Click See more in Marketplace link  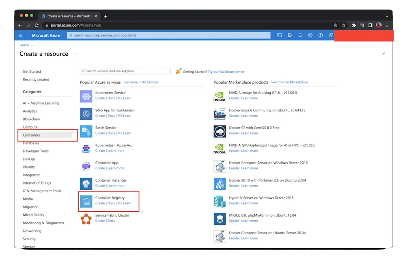pos(289,82)
